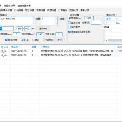Click the 成功 column header
122x122 pixels.
pyautogui.click(x=120, y=47)
